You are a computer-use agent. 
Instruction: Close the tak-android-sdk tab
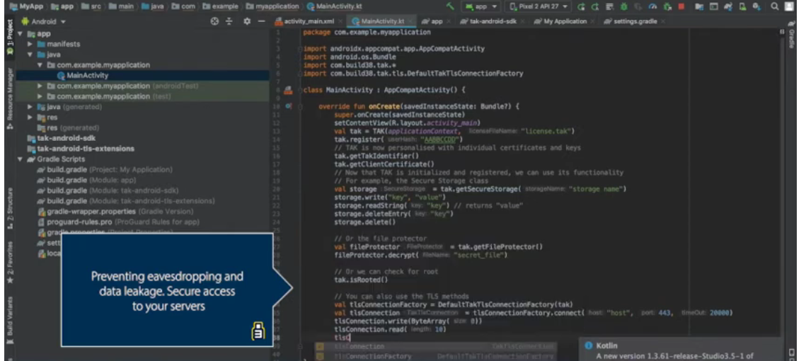[522, 22]
